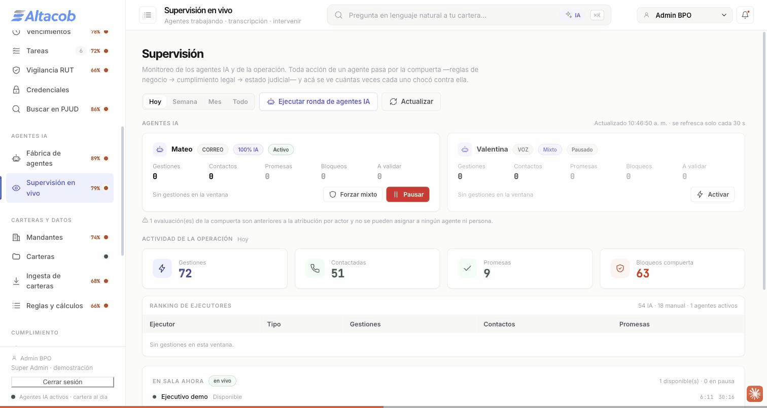Open Reglas y cálculos

click(60, 306)
